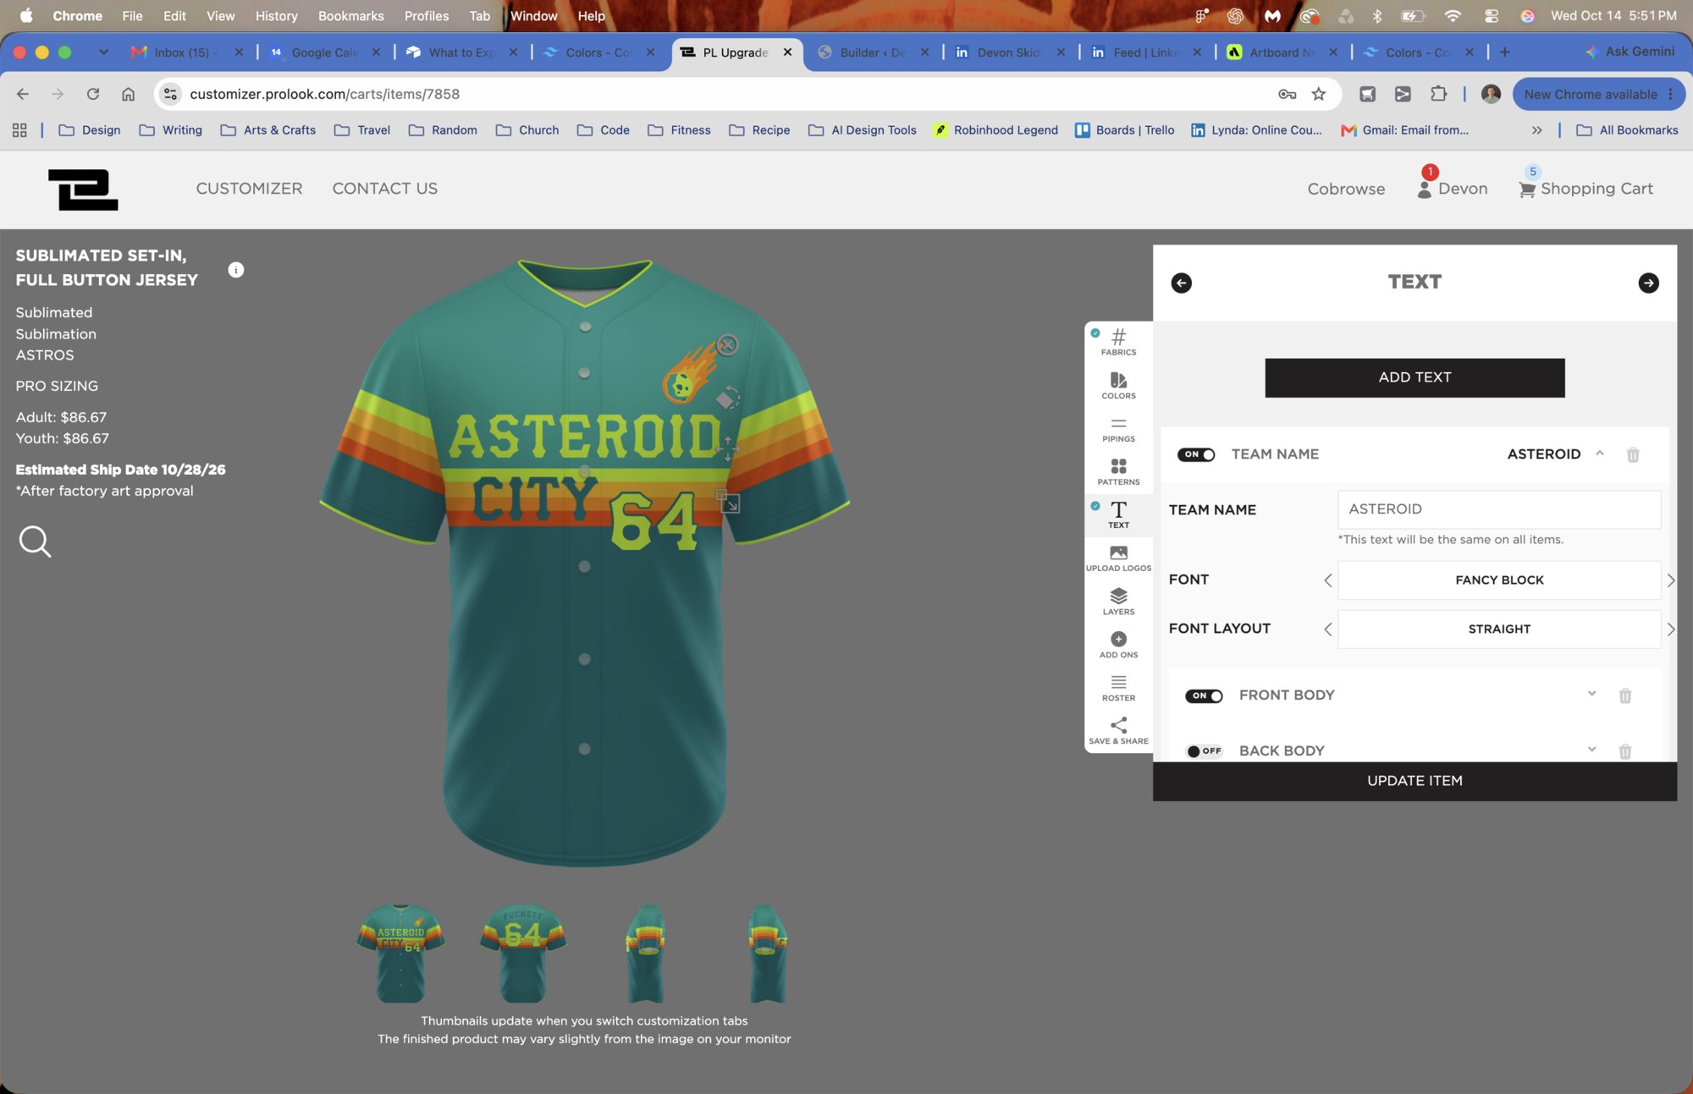The width and height of the screenshot is (1693, 1094).
Task: Open the Upload Logos tool
Action: tap(1118, 558)
